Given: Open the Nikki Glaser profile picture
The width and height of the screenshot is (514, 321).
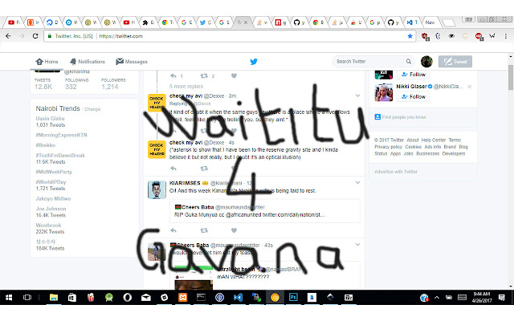Looking at the screenshot, I should tap(384, 92).
